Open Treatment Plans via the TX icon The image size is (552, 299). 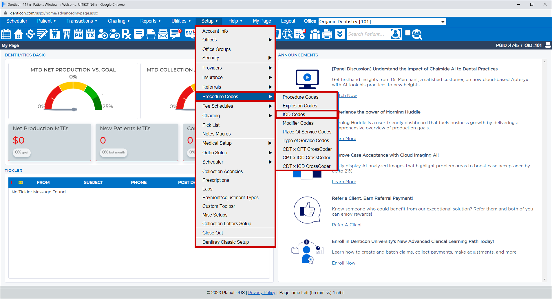pyautogui.click(x=90, y=34)
